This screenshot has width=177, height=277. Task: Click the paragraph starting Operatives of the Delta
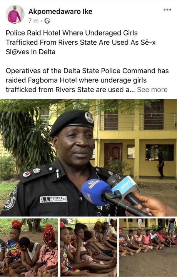[x=87, y=80]
